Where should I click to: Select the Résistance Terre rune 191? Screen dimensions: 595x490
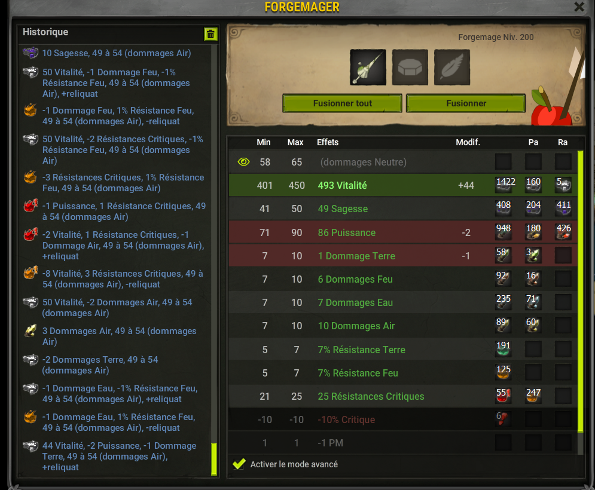coord(504,349)
